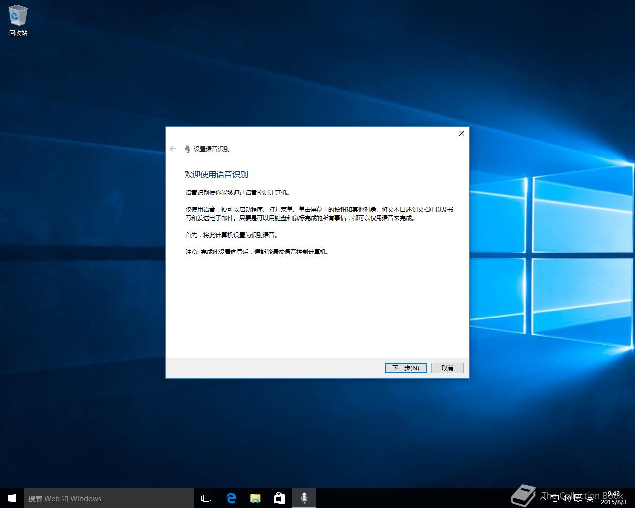
Task: Open the Windows Start menu
Action: pyautogui.click(x=12, y=498)
